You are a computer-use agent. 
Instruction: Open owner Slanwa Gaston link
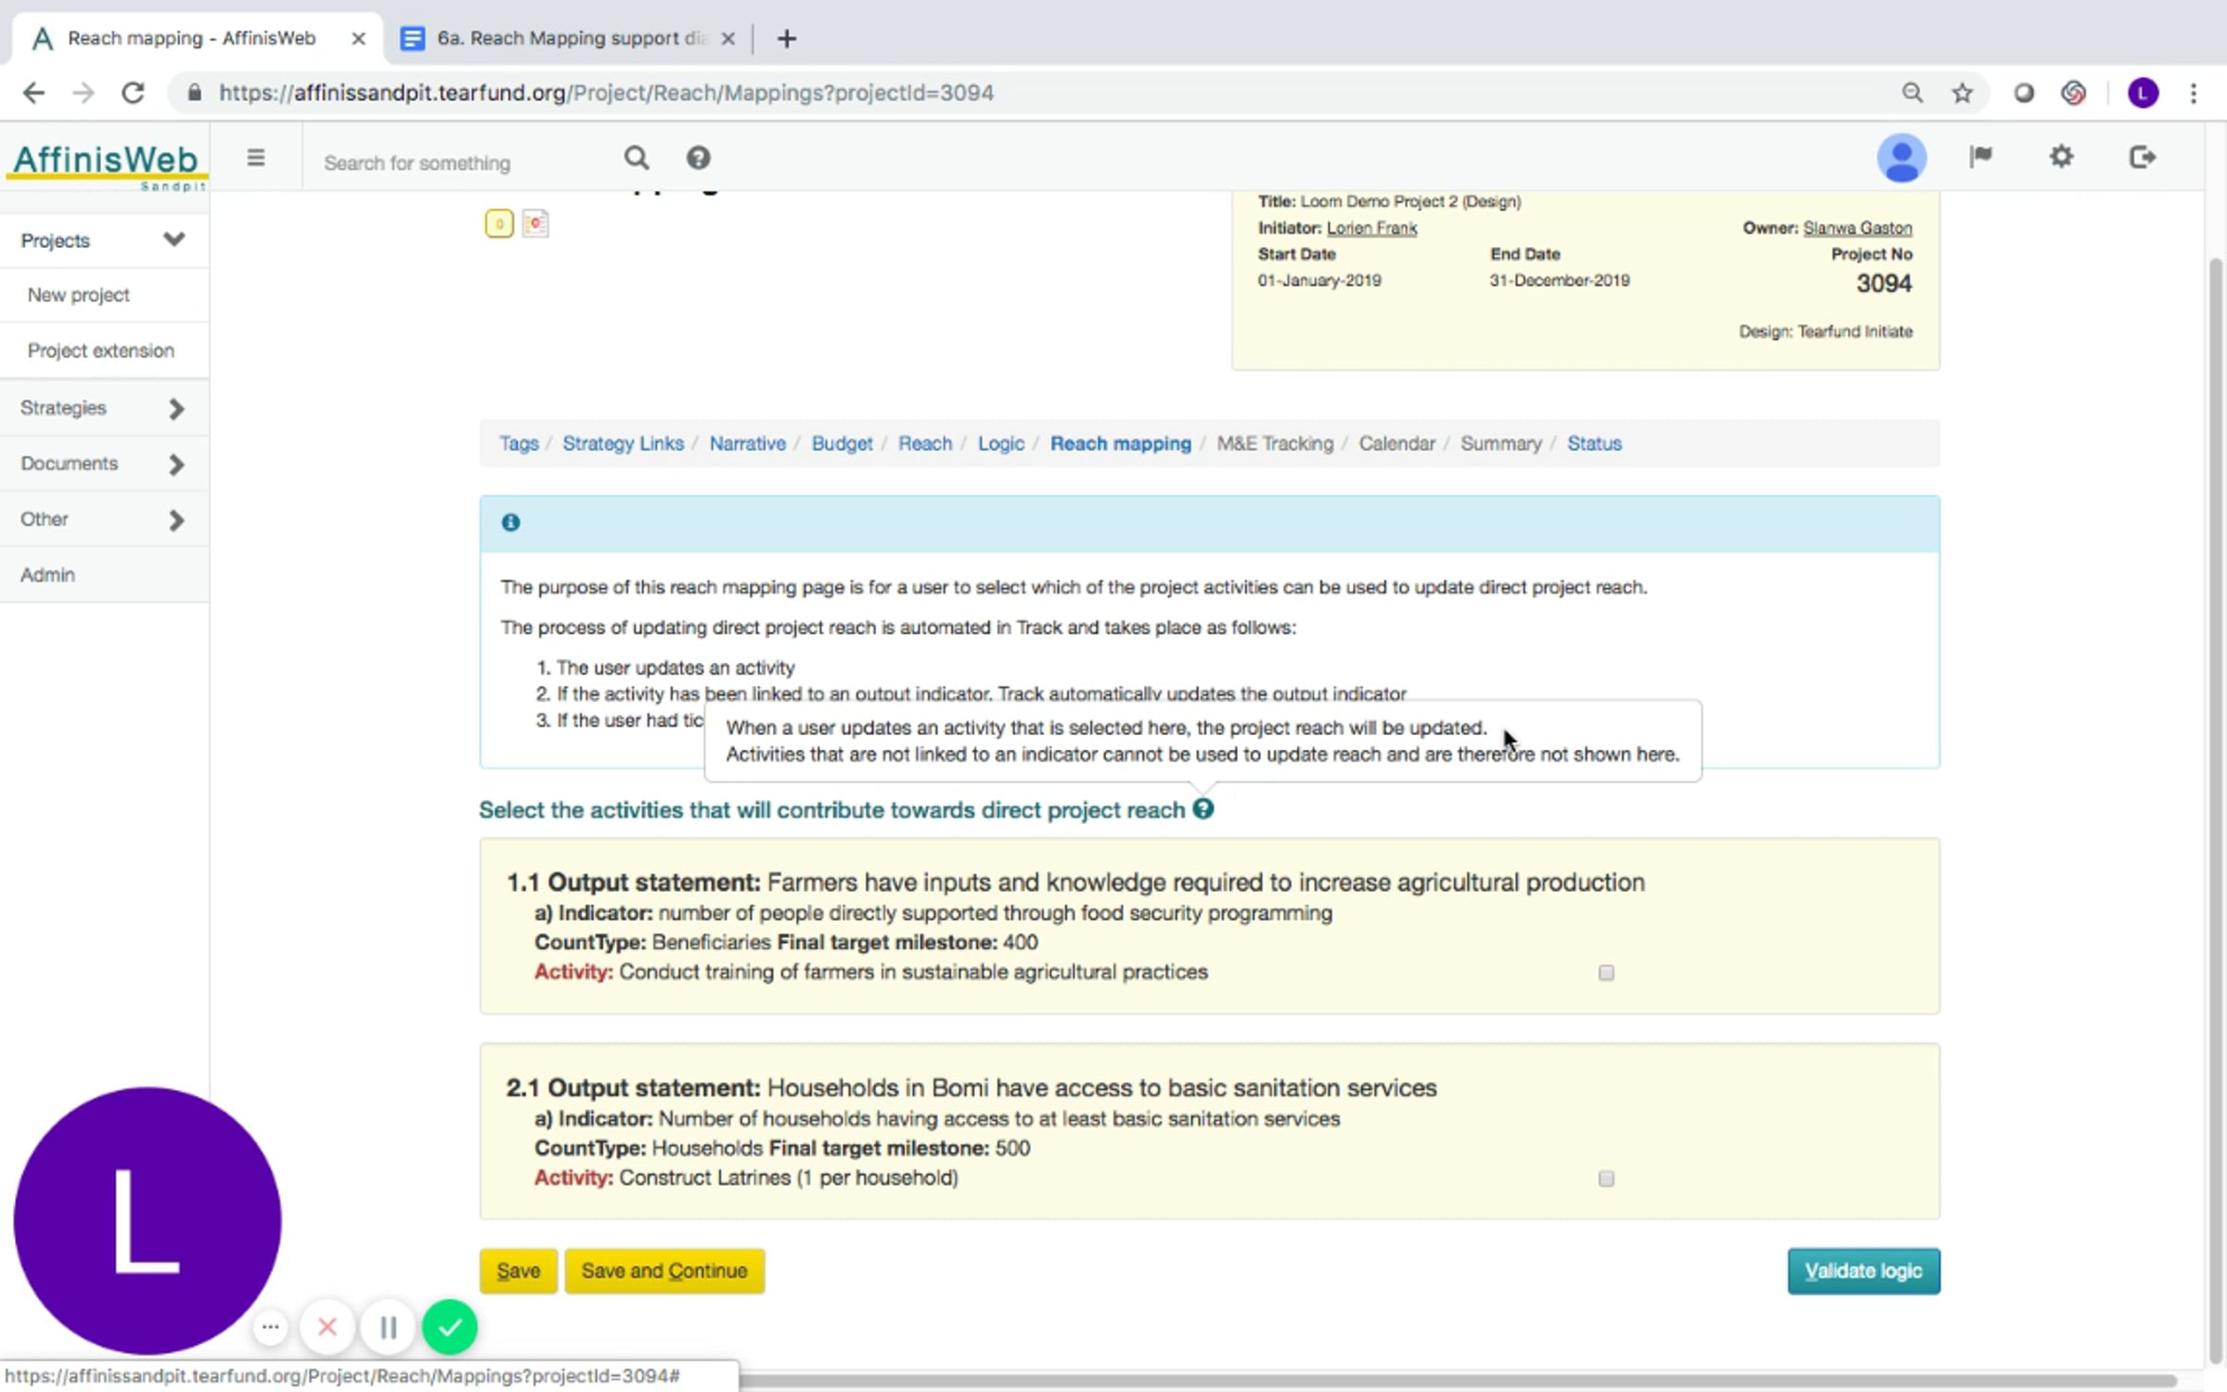tap(1858, 228)
